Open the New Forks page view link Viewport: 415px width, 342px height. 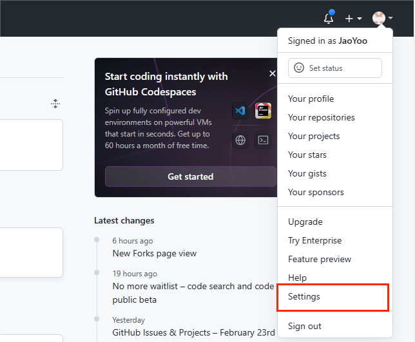[x=155, y=253]
